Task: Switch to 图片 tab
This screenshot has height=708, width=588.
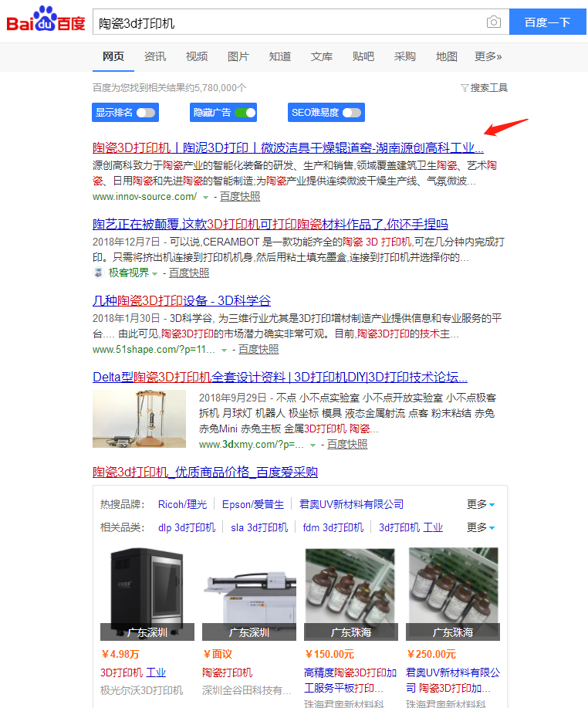Action: point(238,56)
